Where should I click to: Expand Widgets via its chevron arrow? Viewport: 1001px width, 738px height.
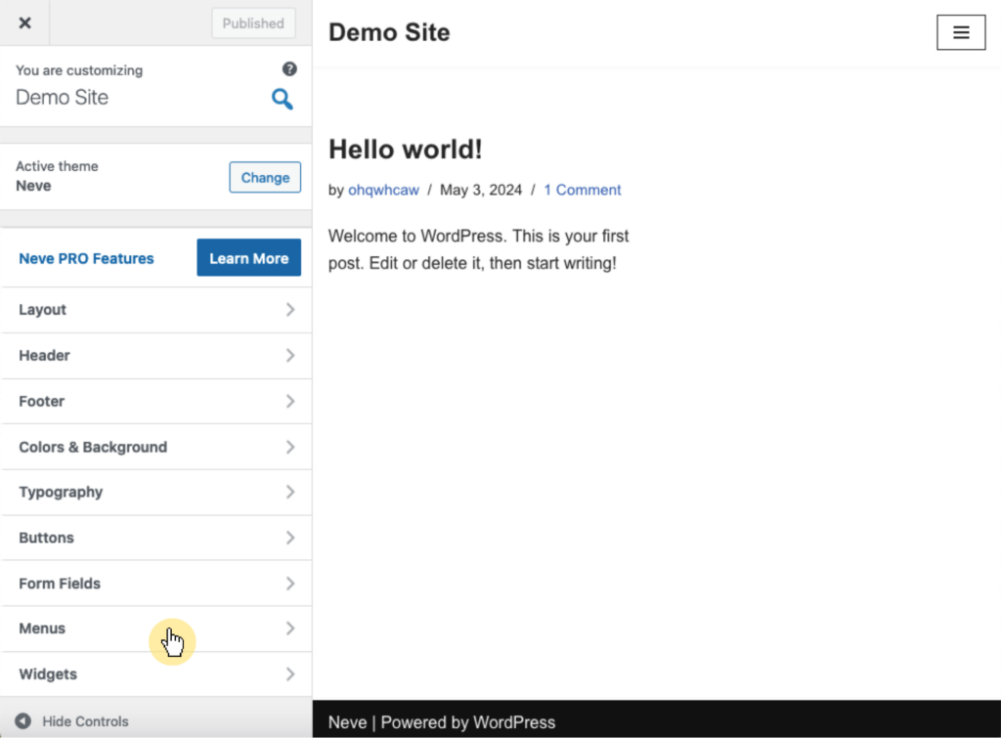click(x=290, y=674)
